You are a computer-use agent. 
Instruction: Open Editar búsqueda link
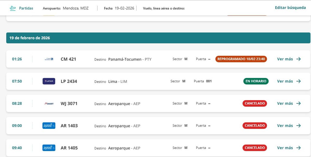[290, 8]
